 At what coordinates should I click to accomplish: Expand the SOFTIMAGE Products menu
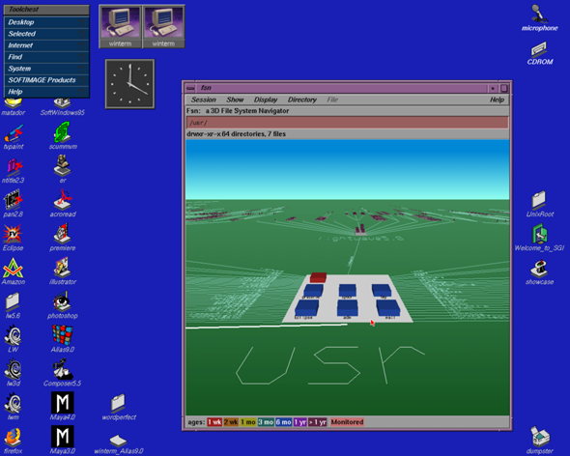click(x=46, y=80)
